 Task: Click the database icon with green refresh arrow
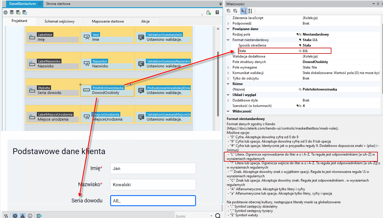[18, 12]
